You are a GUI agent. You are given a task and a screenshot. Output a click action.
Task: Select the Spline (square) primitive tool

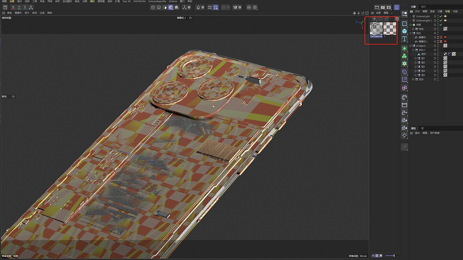tap(404, 23)
